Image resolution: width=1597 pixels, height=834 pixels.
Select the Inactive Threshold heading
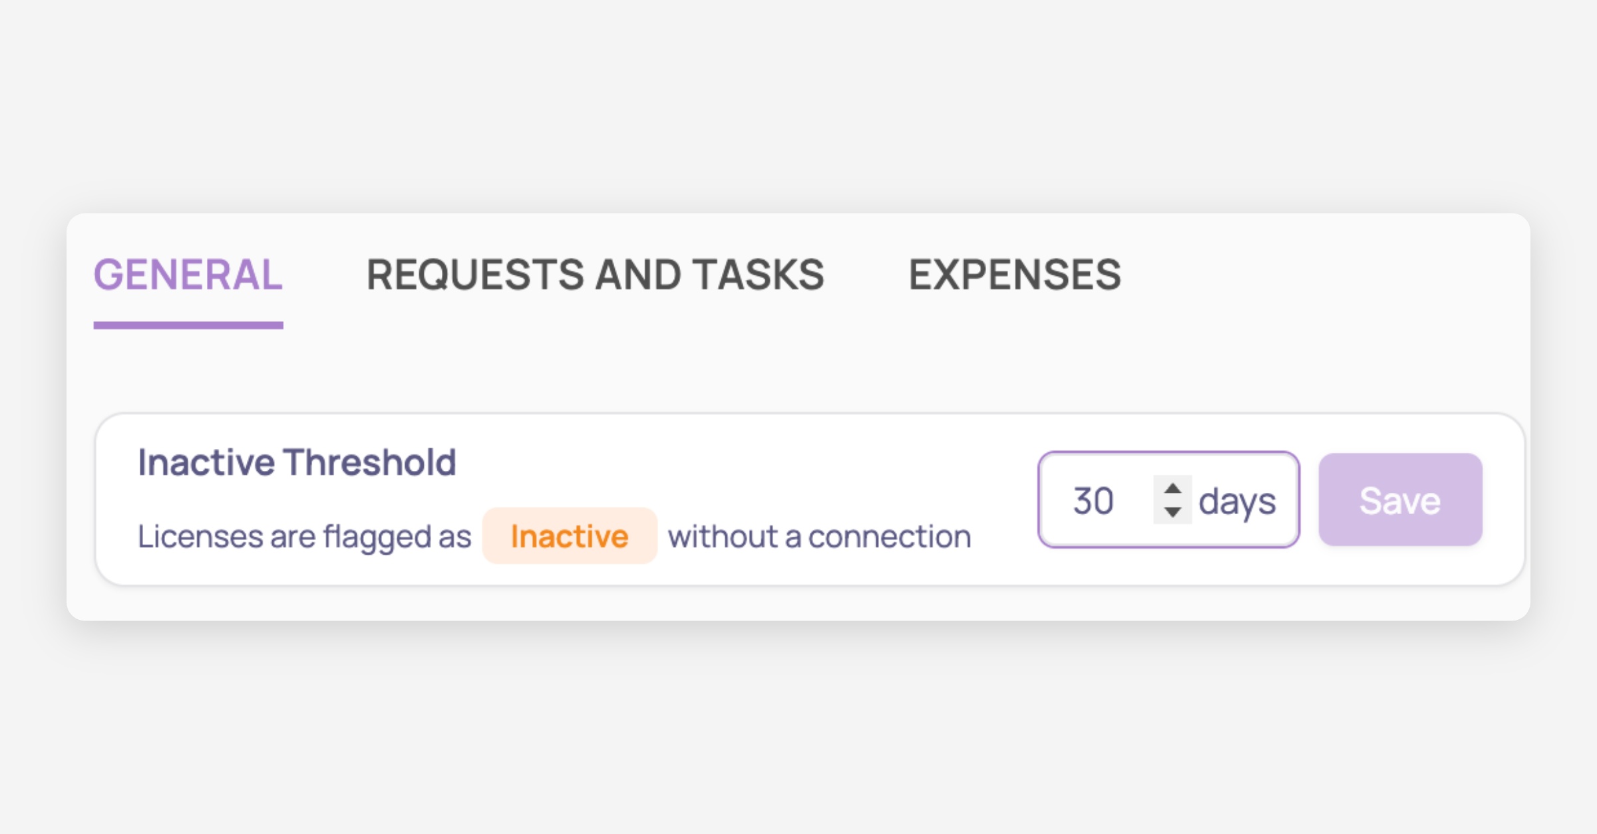[x=297, y=462]
